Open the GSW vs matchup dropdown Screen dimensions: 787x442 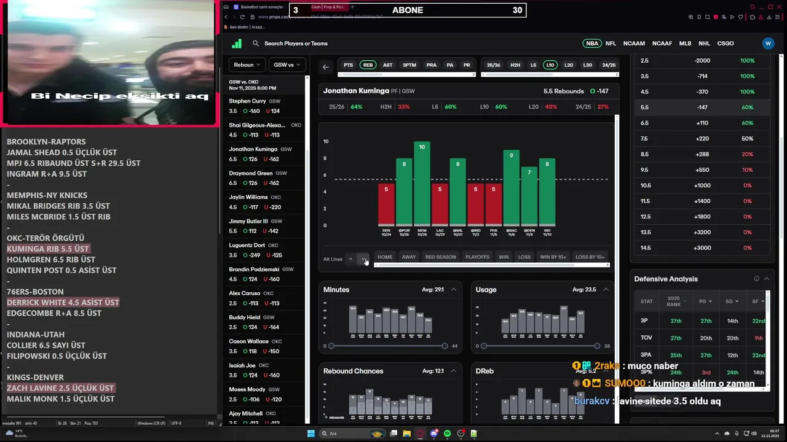tap(287, 65)
